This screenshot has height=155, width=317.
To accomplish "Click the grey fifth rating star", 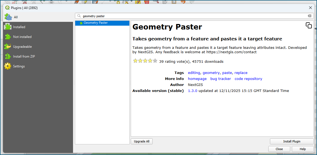I will 155,61.
